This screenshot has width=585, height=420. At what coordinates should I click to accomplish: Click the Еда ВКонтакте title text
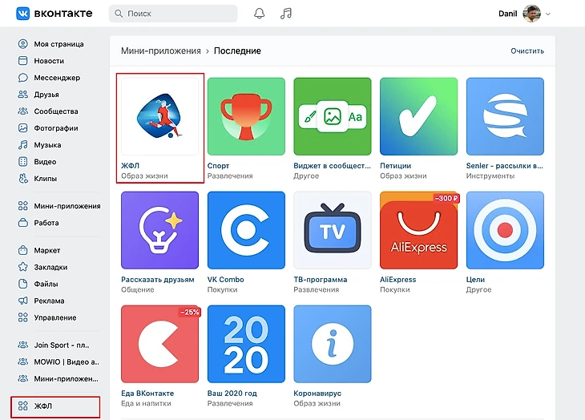pos(147,393)
